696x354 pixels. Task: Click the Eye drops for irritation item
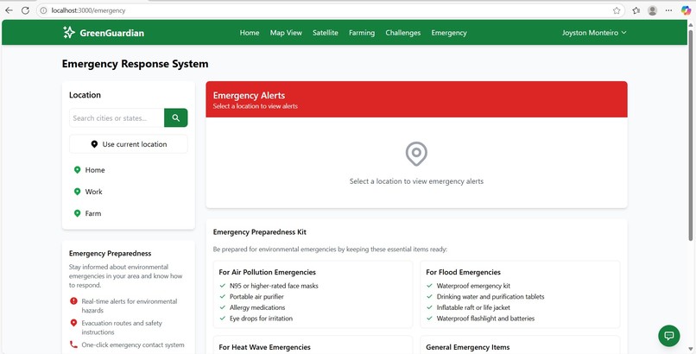pos(261,319)
